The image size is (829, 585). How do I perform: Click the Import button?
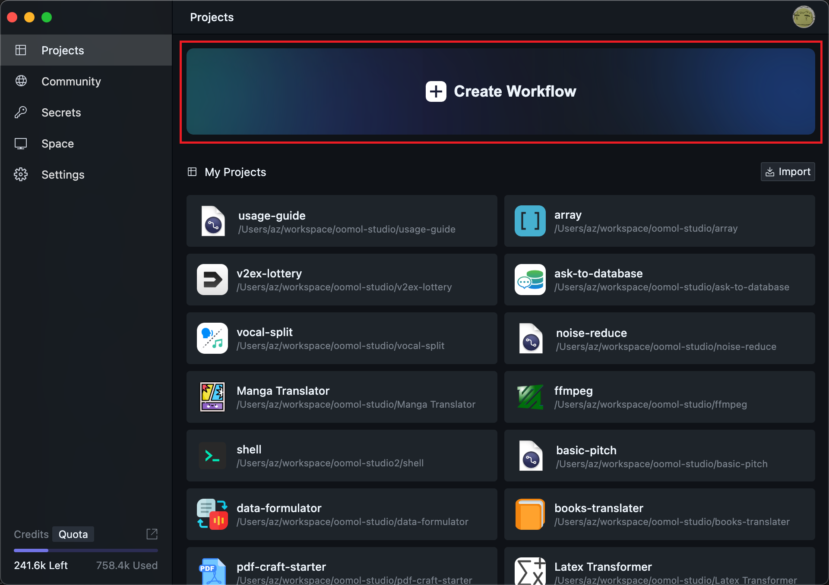788,172
